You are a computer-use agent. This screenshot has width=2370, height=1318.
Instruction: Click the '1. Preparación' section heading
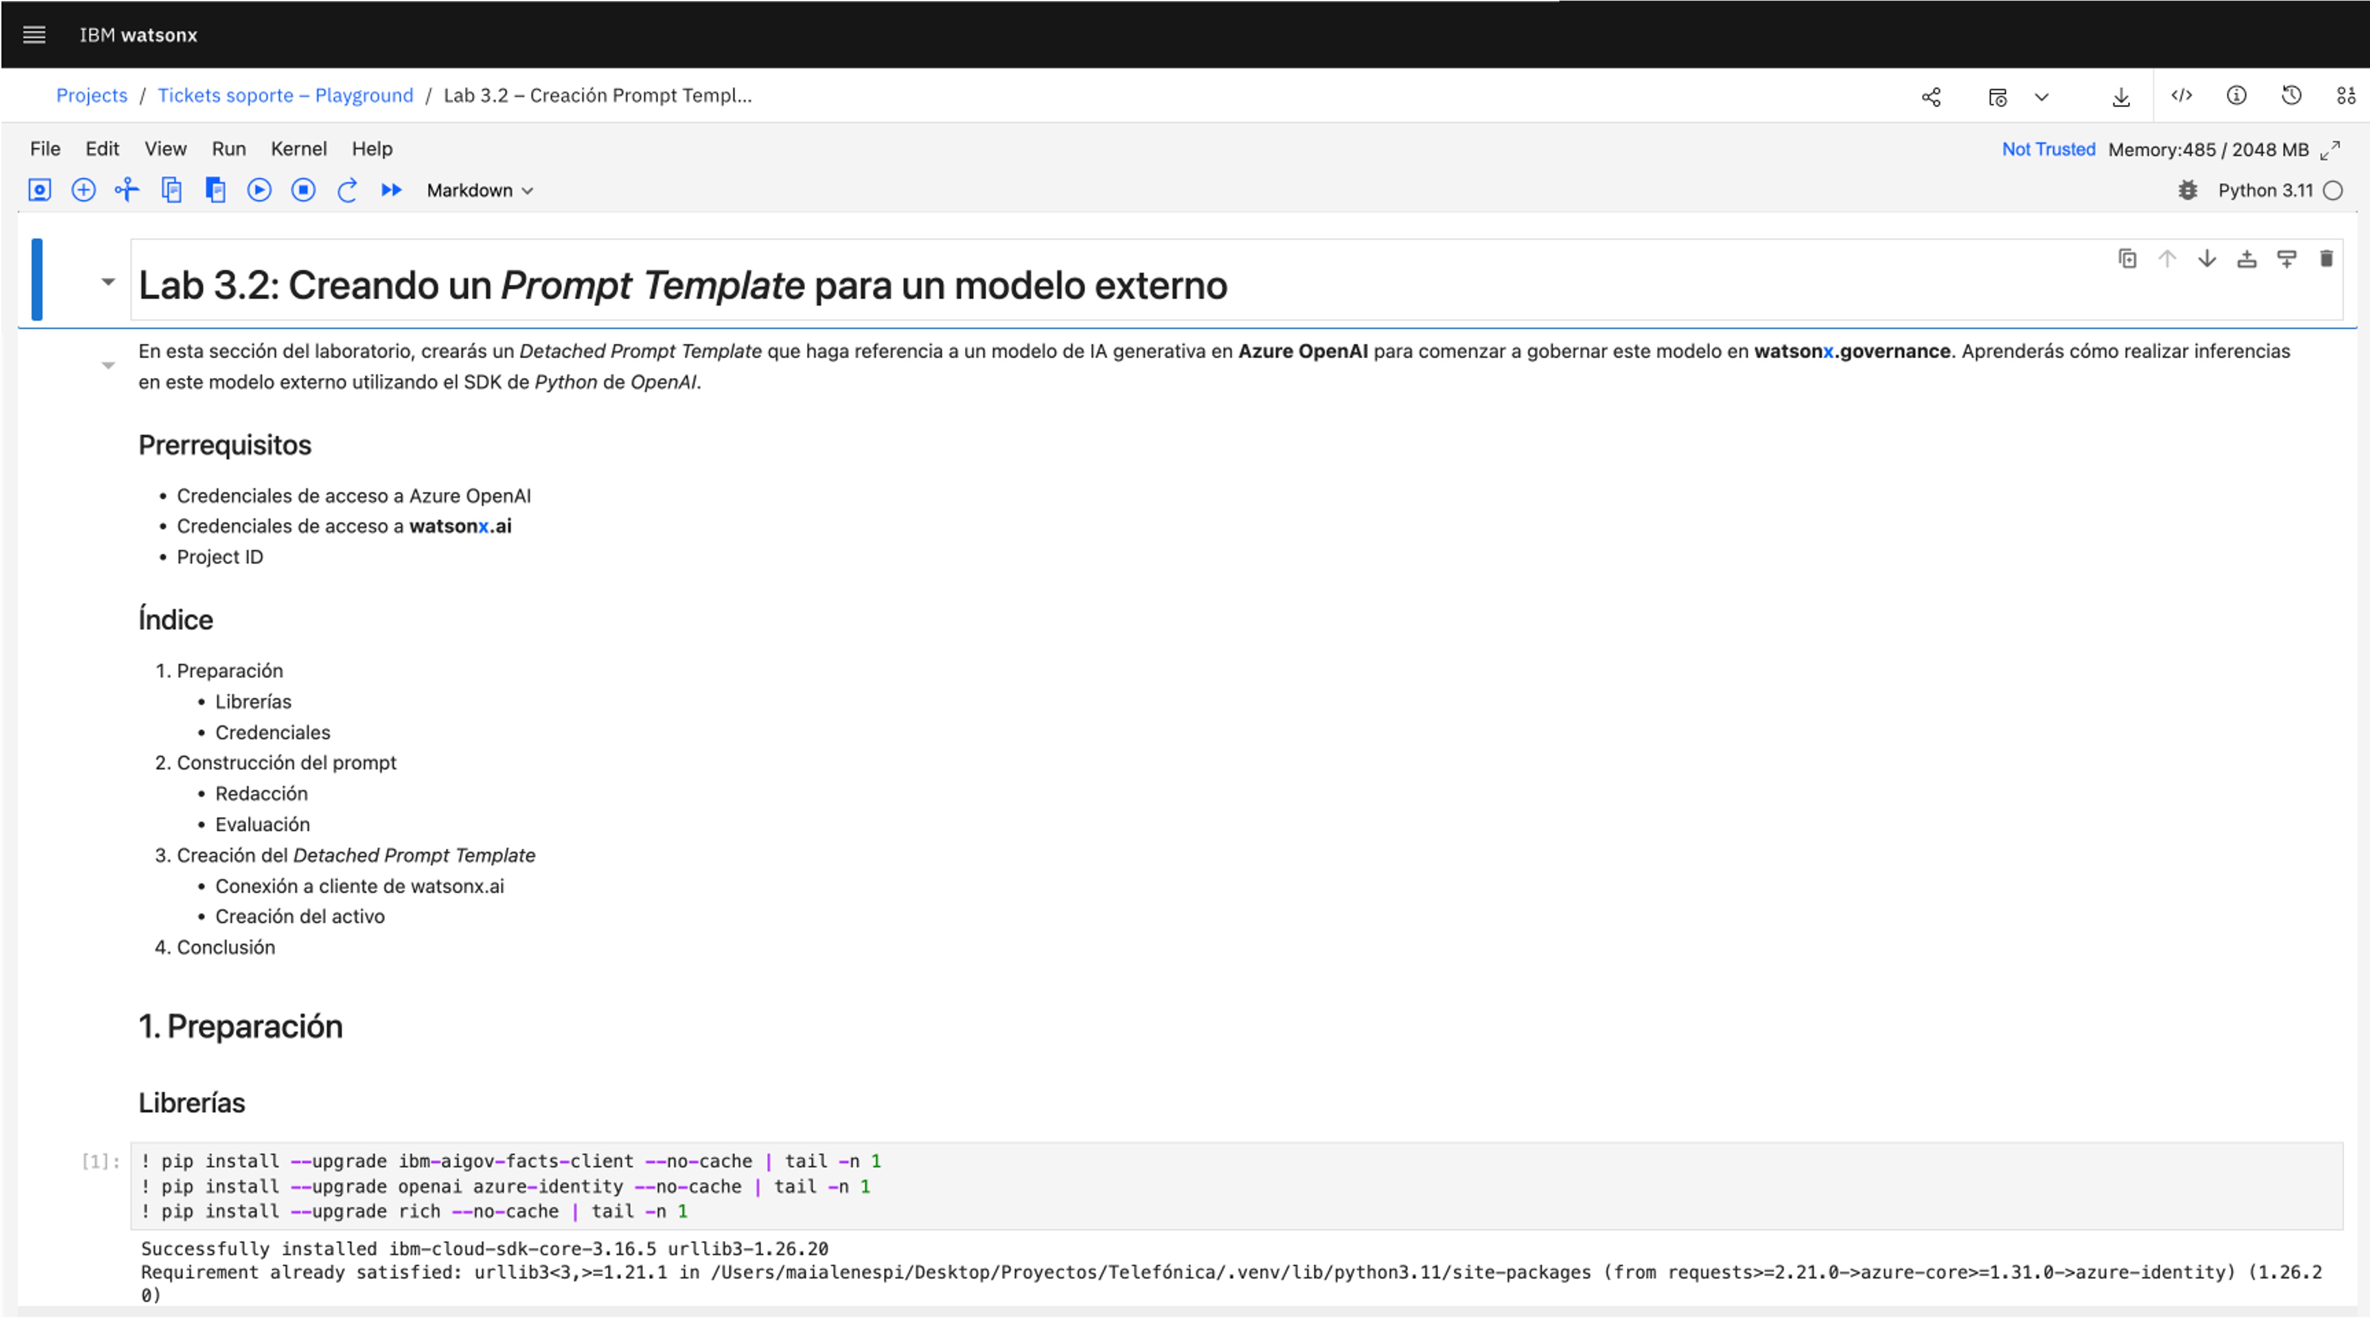click(x=240, y=1027)
